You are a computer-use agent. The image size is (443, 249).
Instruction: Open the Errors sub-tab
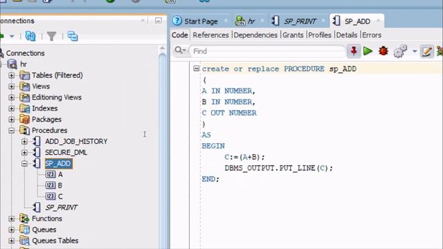[x=372, y=35]
